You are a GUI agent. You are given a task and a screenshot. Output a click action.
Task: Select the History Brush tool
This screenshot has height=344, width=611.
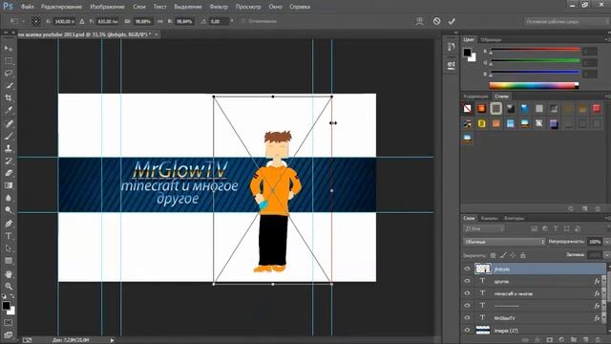[9, 161]
